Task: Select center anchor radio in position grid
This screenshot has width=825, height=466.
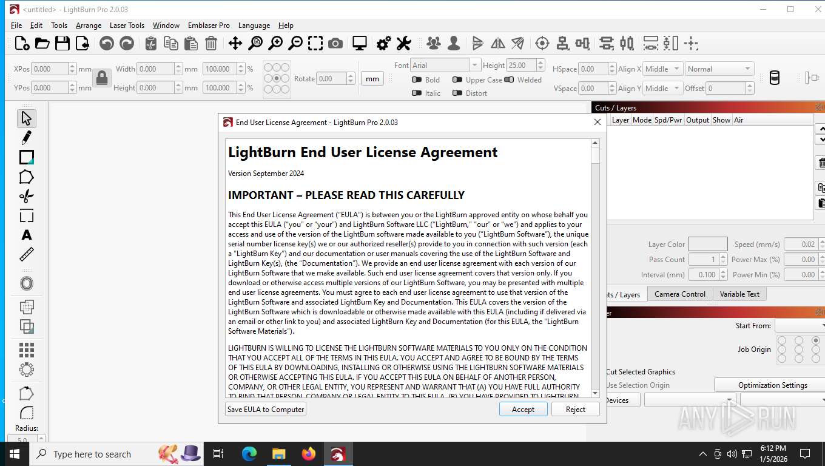Action: pyautogui.click(x=277, y=78)
